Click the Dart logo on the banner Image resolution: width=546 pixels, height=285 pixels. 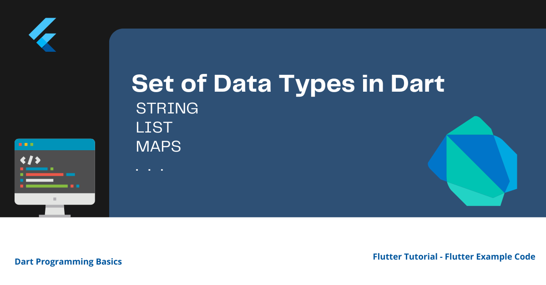click(472, 161)
